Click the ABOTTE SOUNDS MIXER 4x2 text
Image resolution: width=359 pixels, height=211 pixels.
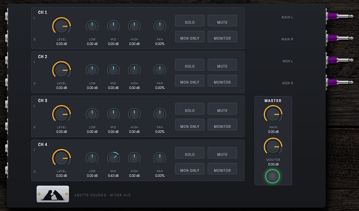[x=102, y=195]
